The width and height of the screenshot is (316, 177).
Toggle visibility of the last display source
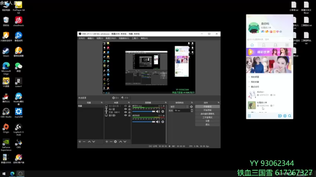126,115
